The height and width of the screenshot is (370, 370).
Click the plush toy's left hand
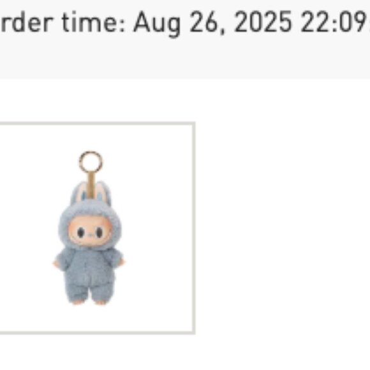(x=57, y=263)
